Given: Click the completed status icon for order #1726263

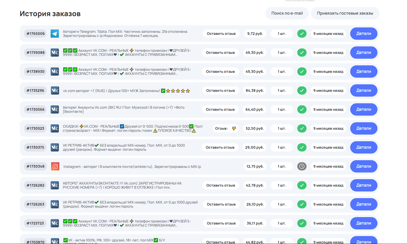Looking at the screenshot, I should pyautogui.click(x=302, y=204).
